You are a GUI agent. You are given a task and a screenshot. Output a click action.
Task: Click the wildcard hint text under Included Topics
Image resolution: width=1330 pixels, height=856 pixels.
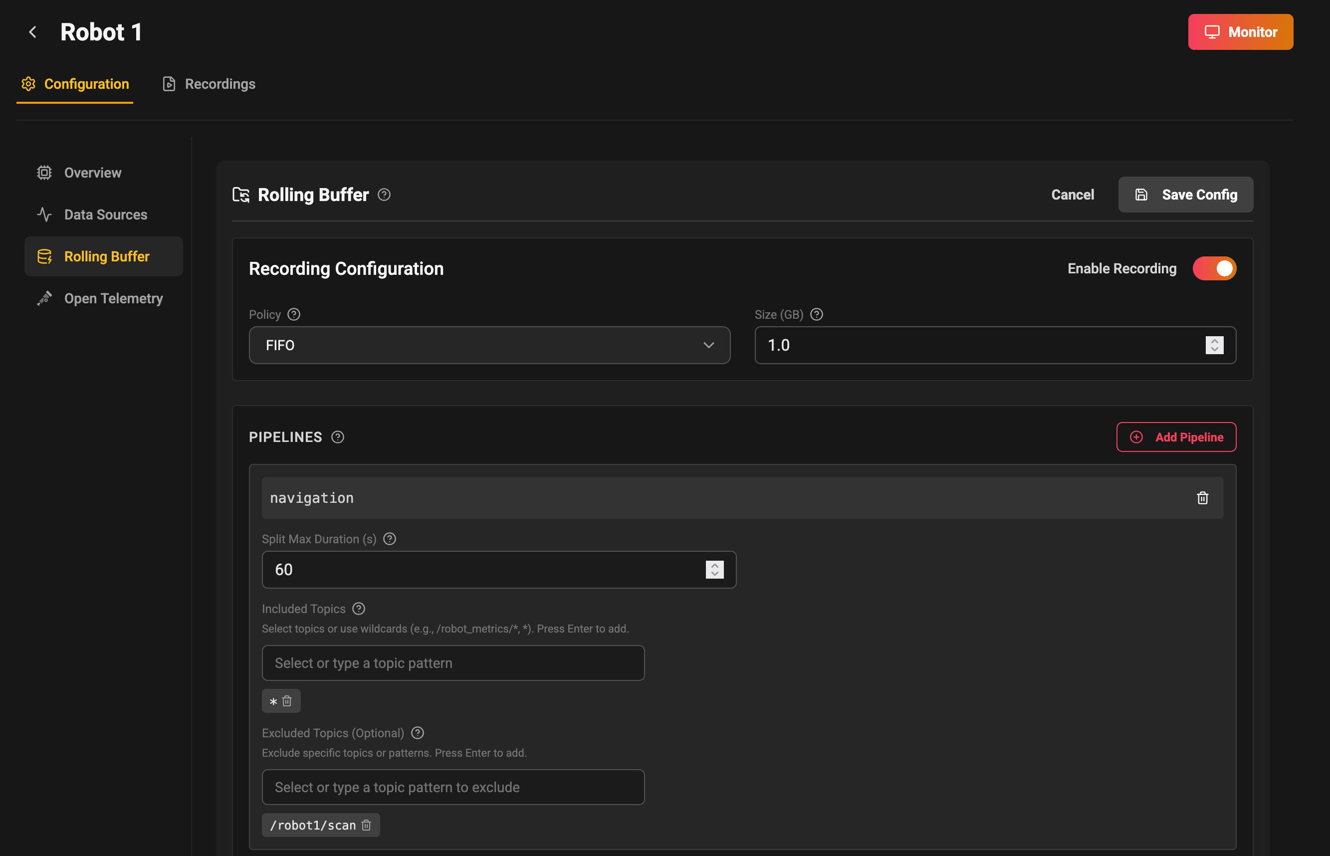[x=445, y=629]
